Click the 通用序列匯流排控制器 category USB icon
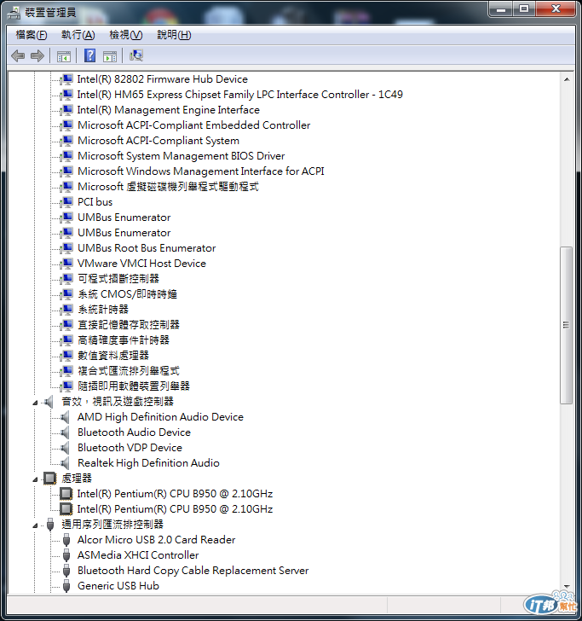The image size is (582, 621). coord(50,525)
